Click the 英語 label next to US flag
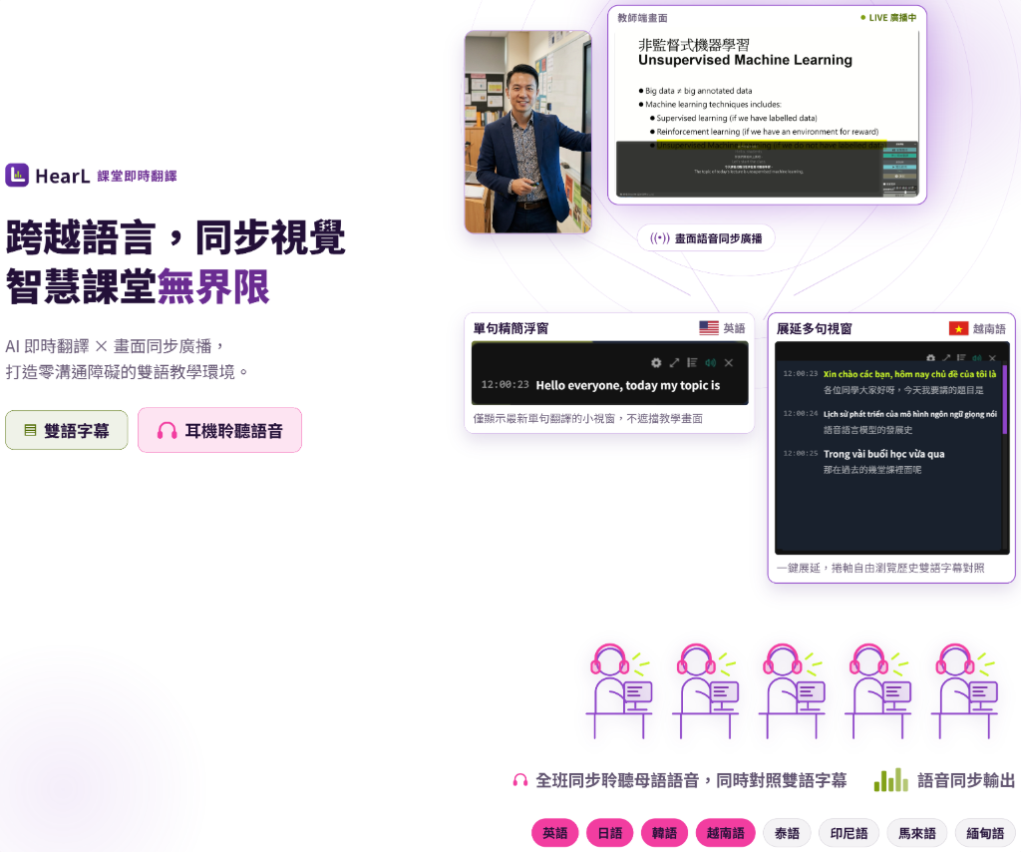 tap(735, 328)
